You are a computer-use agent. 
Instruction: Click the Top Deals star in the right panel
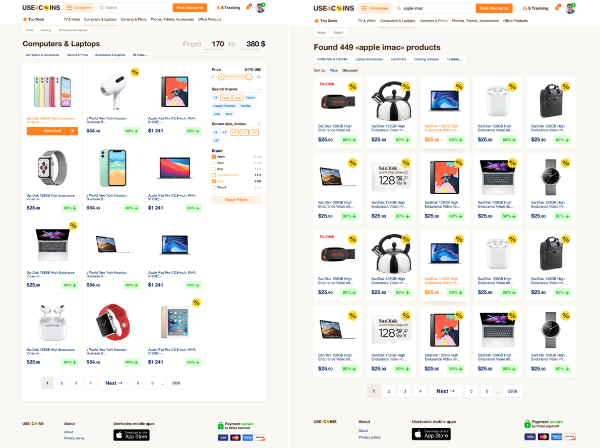(316, 21)
